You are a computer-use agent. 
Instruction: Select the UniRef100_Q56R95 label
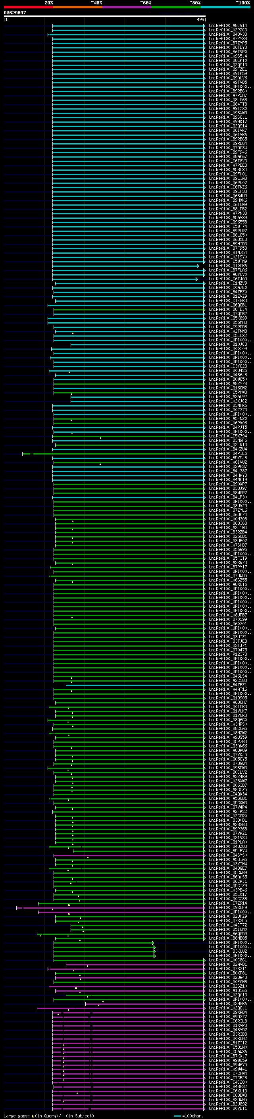(227, 549)
